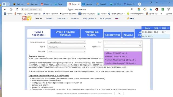Open the страна Мальдивы dropdown

(x=67, y=47)
